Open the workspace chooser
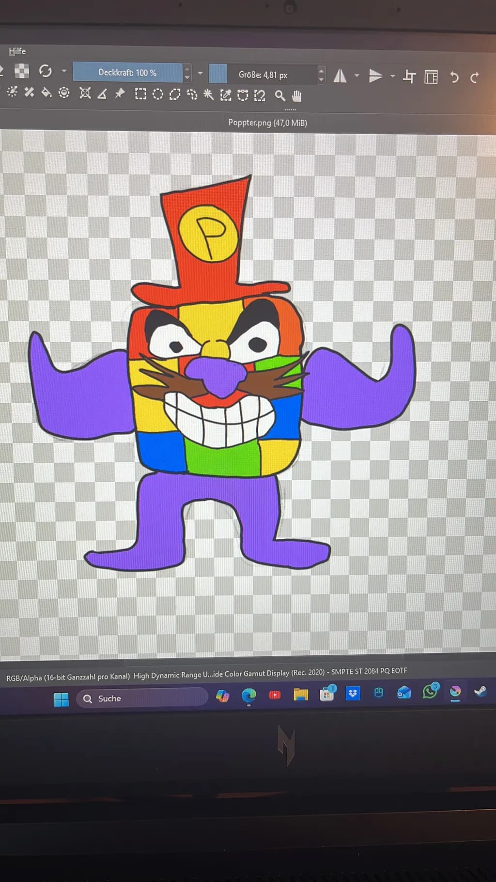 [x=431, y=77]
